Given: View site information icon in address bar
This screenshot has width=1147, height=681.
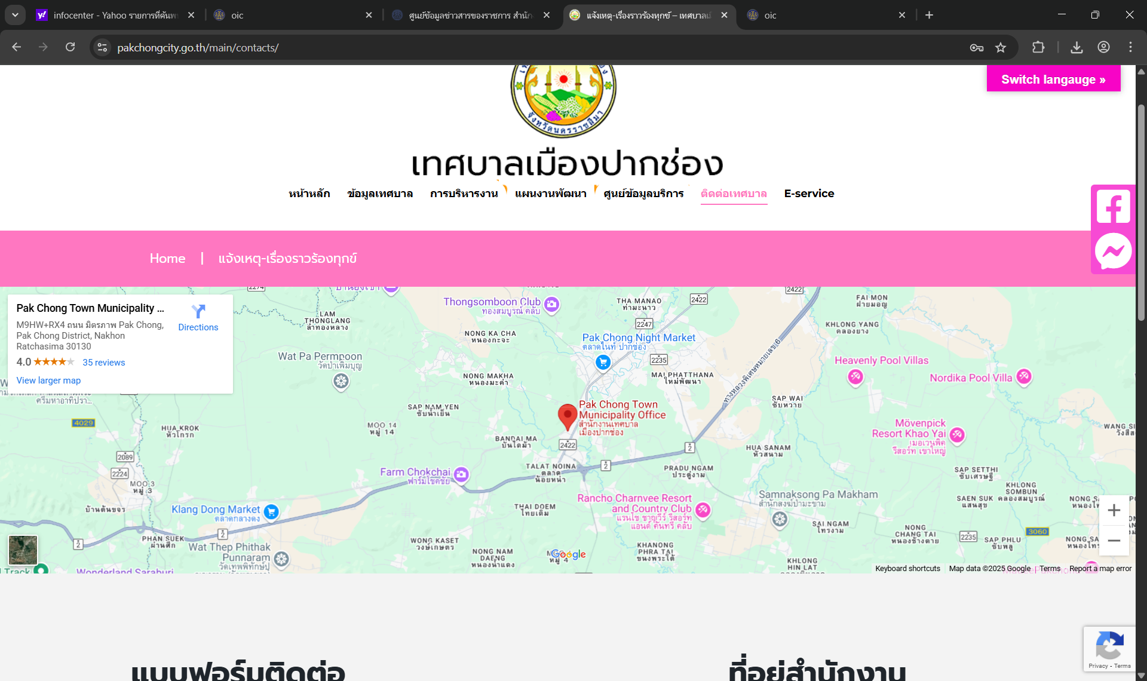Looking at the screenshot, I should [x=103, y=47].
